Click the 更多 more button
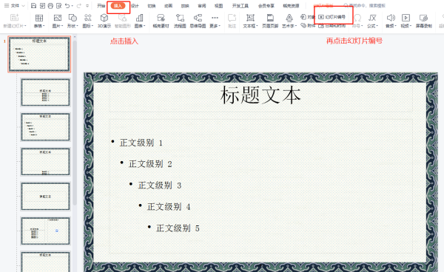Screen dimensions: 444x272 (x=215, y=21)
